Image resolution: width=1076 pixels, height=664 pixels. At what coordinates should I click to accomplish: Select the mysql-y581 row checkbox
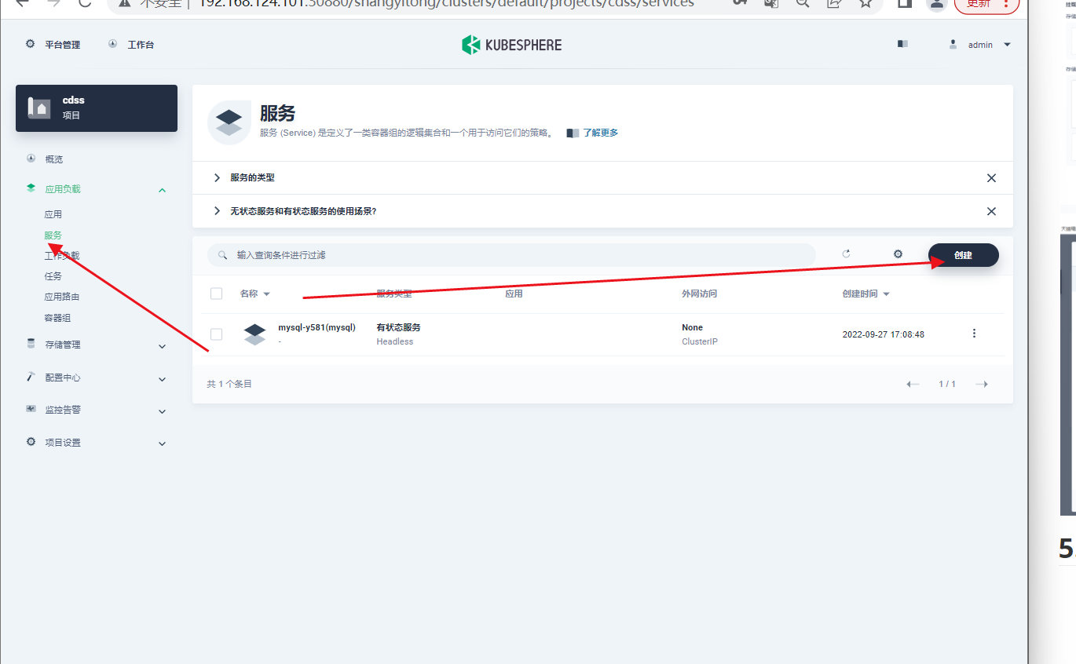217,334
